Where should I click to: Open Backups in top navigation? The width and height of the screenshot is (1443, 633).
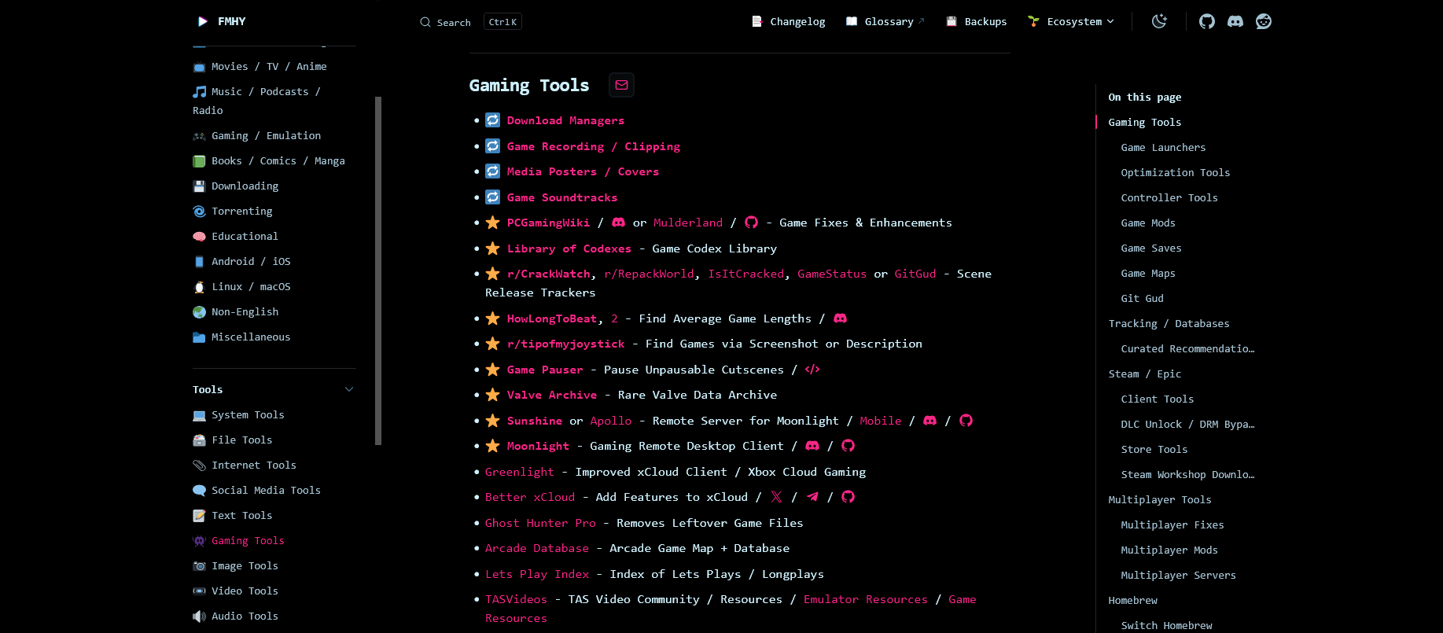click(977, 21)
